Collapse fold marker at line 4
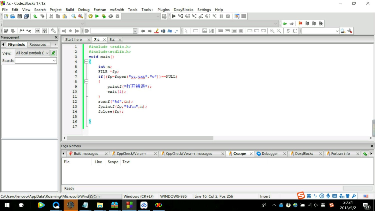This screenshot has height=211, width=375. [86, 61]
